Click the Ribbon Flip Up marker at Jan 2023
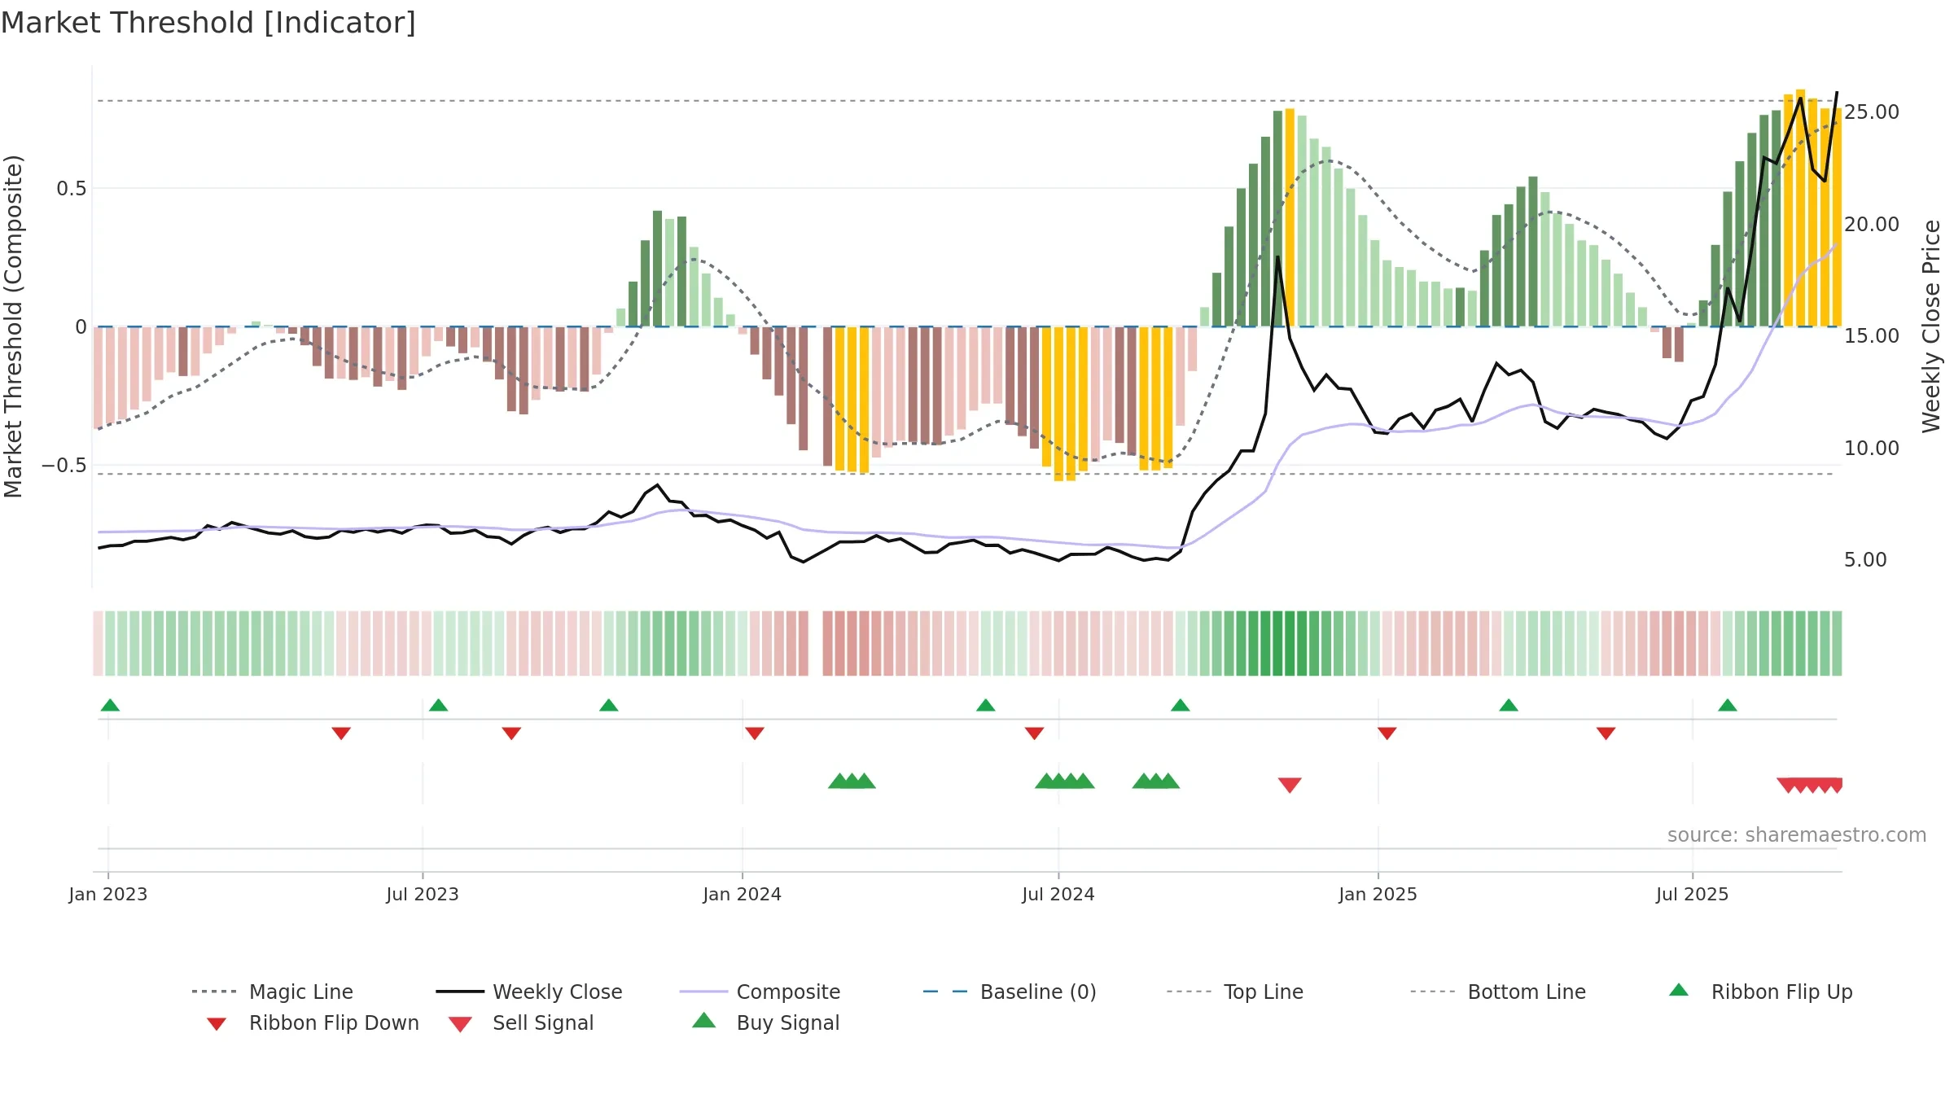This screenshot has height=1099, width=1954. click(x=110, y=705)
